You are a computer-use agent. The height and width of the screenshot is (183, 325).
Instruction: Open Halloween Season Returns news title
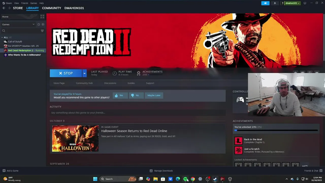134,131
